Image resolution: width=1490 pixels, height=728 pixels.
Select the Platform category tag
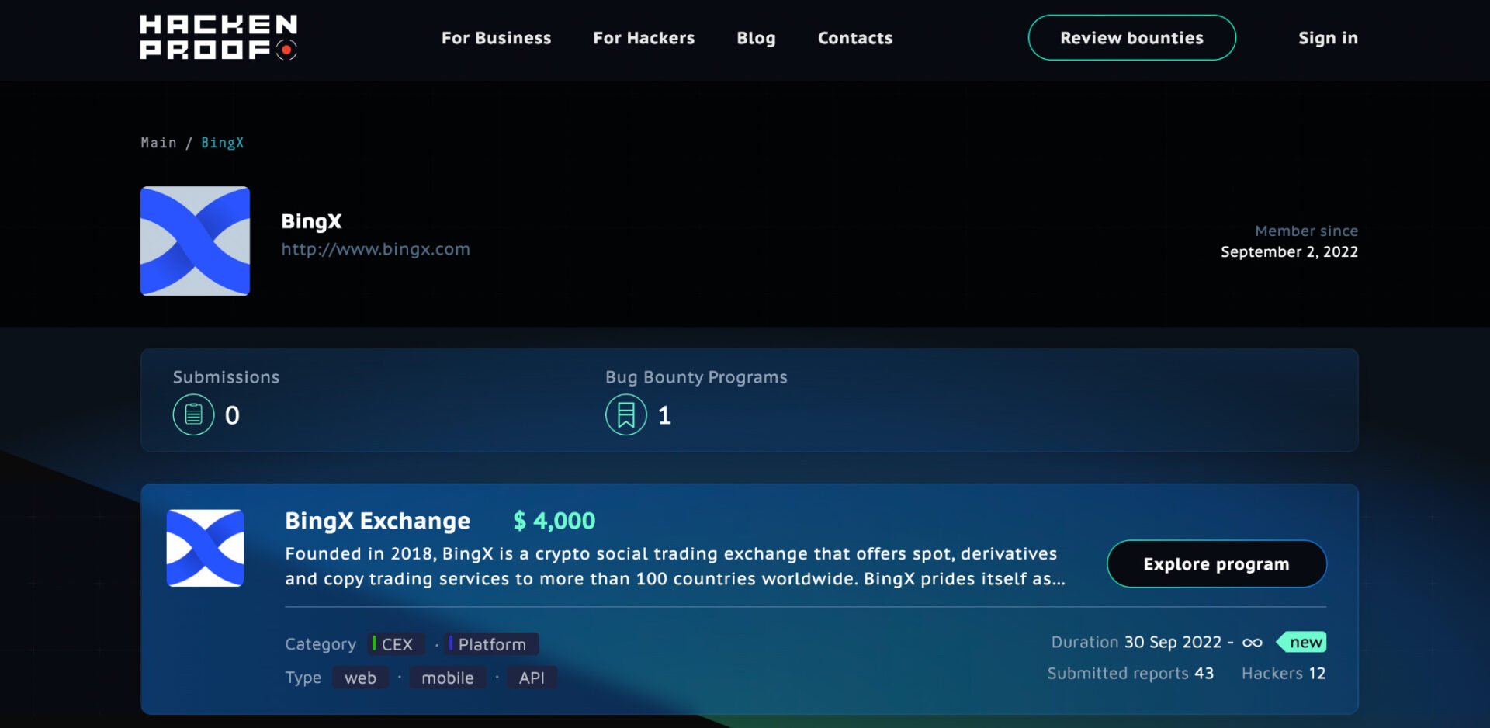492,644
